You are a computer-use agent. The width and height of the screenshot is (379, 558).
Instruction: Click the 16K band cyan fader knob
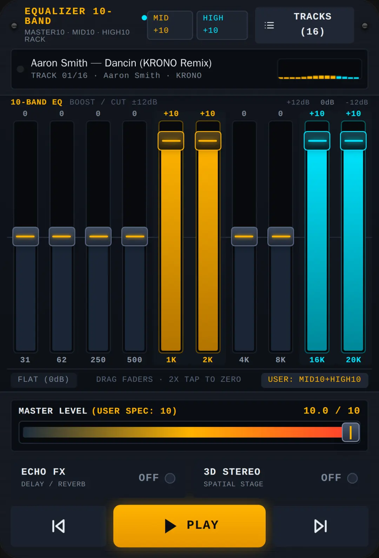pos(317,141)
